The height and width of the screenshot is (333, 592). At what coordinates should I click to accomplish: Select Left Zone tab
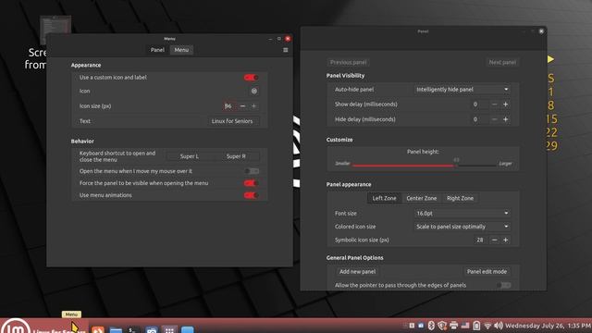coord(385,198)
